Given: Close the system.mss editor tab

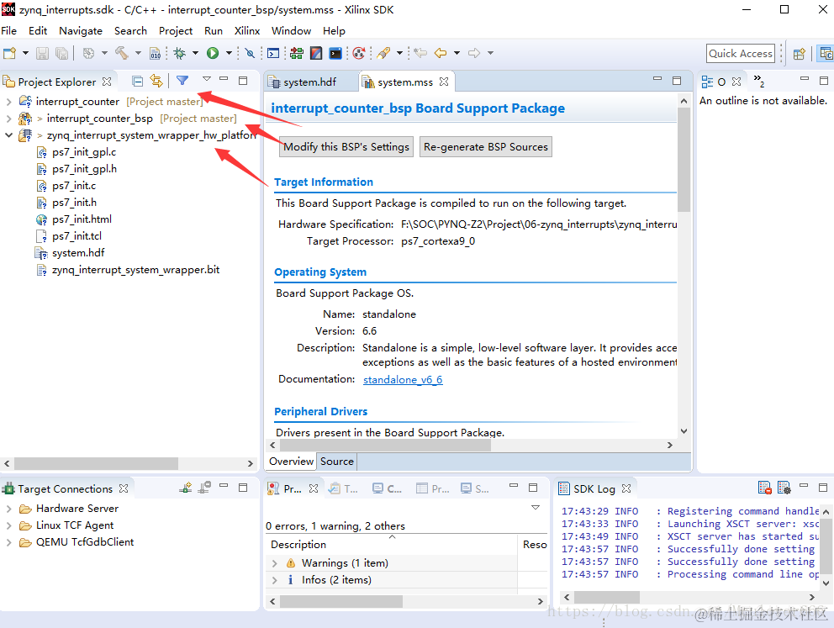Looking at the screenshot, I should click(x=444, y=82).
